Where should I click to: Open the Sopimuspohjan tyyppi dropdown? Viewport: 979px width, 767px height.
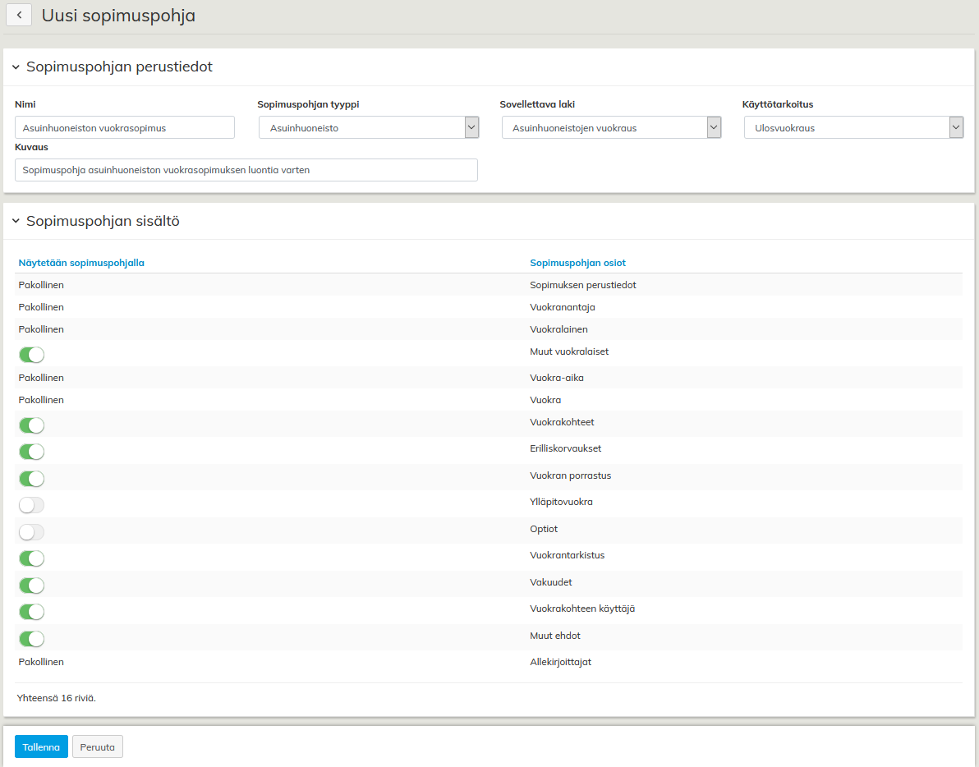point(368,127)
